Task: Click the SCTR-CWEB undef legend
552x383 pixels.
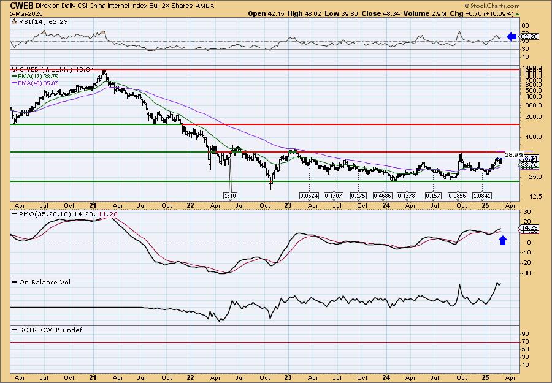Action: click(x=47, y=330)
